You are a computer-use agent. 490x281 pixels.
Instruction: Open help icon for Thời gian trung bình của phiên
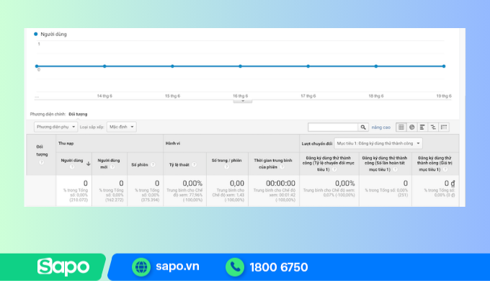tap(282, 167)
